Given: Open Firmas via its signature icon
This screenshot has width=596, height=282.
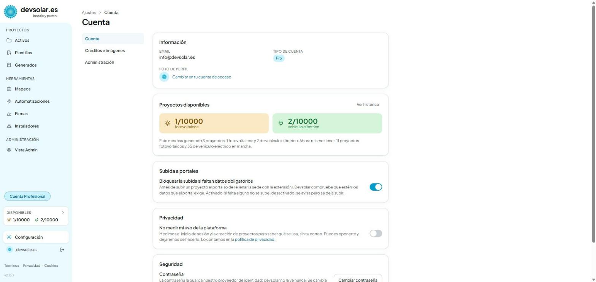Looking at the screenshot, I should click(9, 114).
